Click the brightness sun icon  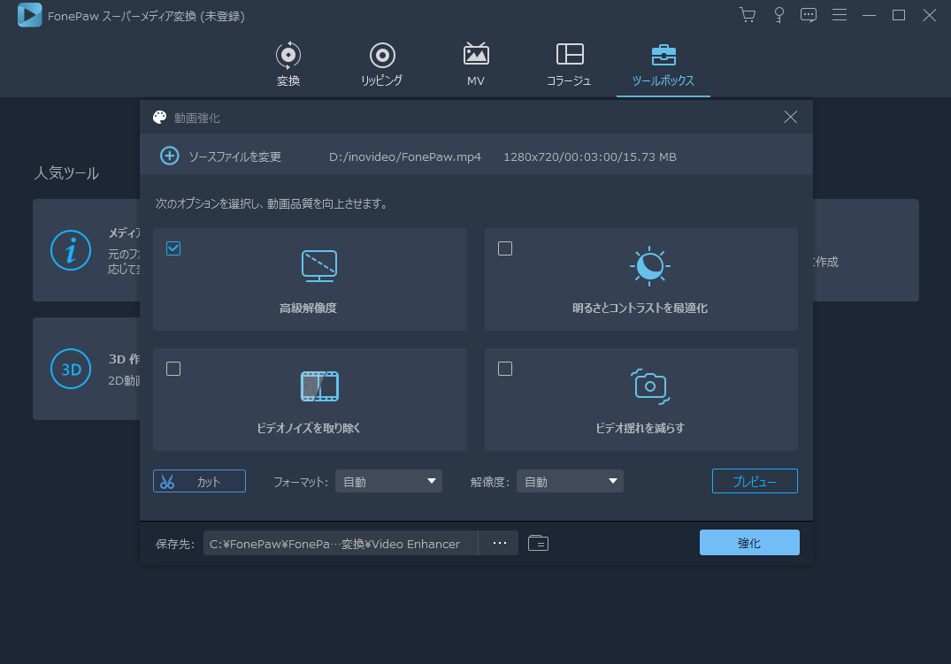pyautogui.click(x=649, y=266)
